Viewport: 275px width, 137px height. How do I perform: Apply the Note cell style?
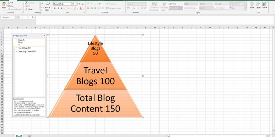pos(237,8)
